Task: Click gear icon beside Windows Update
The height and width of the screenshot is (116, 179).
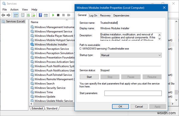Action: tap(32, 96)
